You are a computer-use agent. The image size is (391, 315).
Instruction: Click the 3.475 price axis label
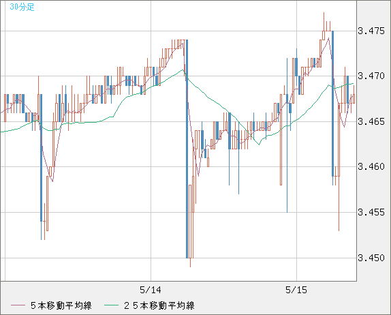[x=371, y=31]
